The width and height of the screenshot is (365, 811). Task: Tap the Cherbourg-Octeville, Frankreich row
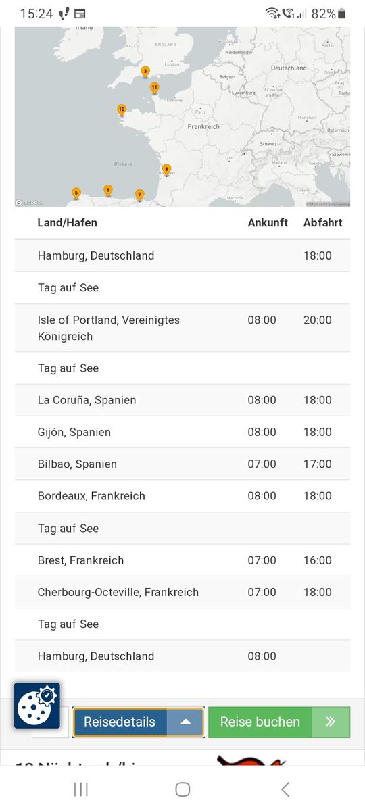182,592
